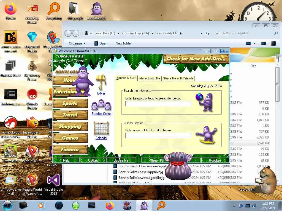Select the Peggle Deluxe desktop icon
The image size is (282, 211).
point(32,152)
